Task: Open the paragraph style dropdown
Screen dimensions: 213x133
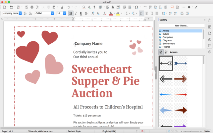Action: [20, 13]
